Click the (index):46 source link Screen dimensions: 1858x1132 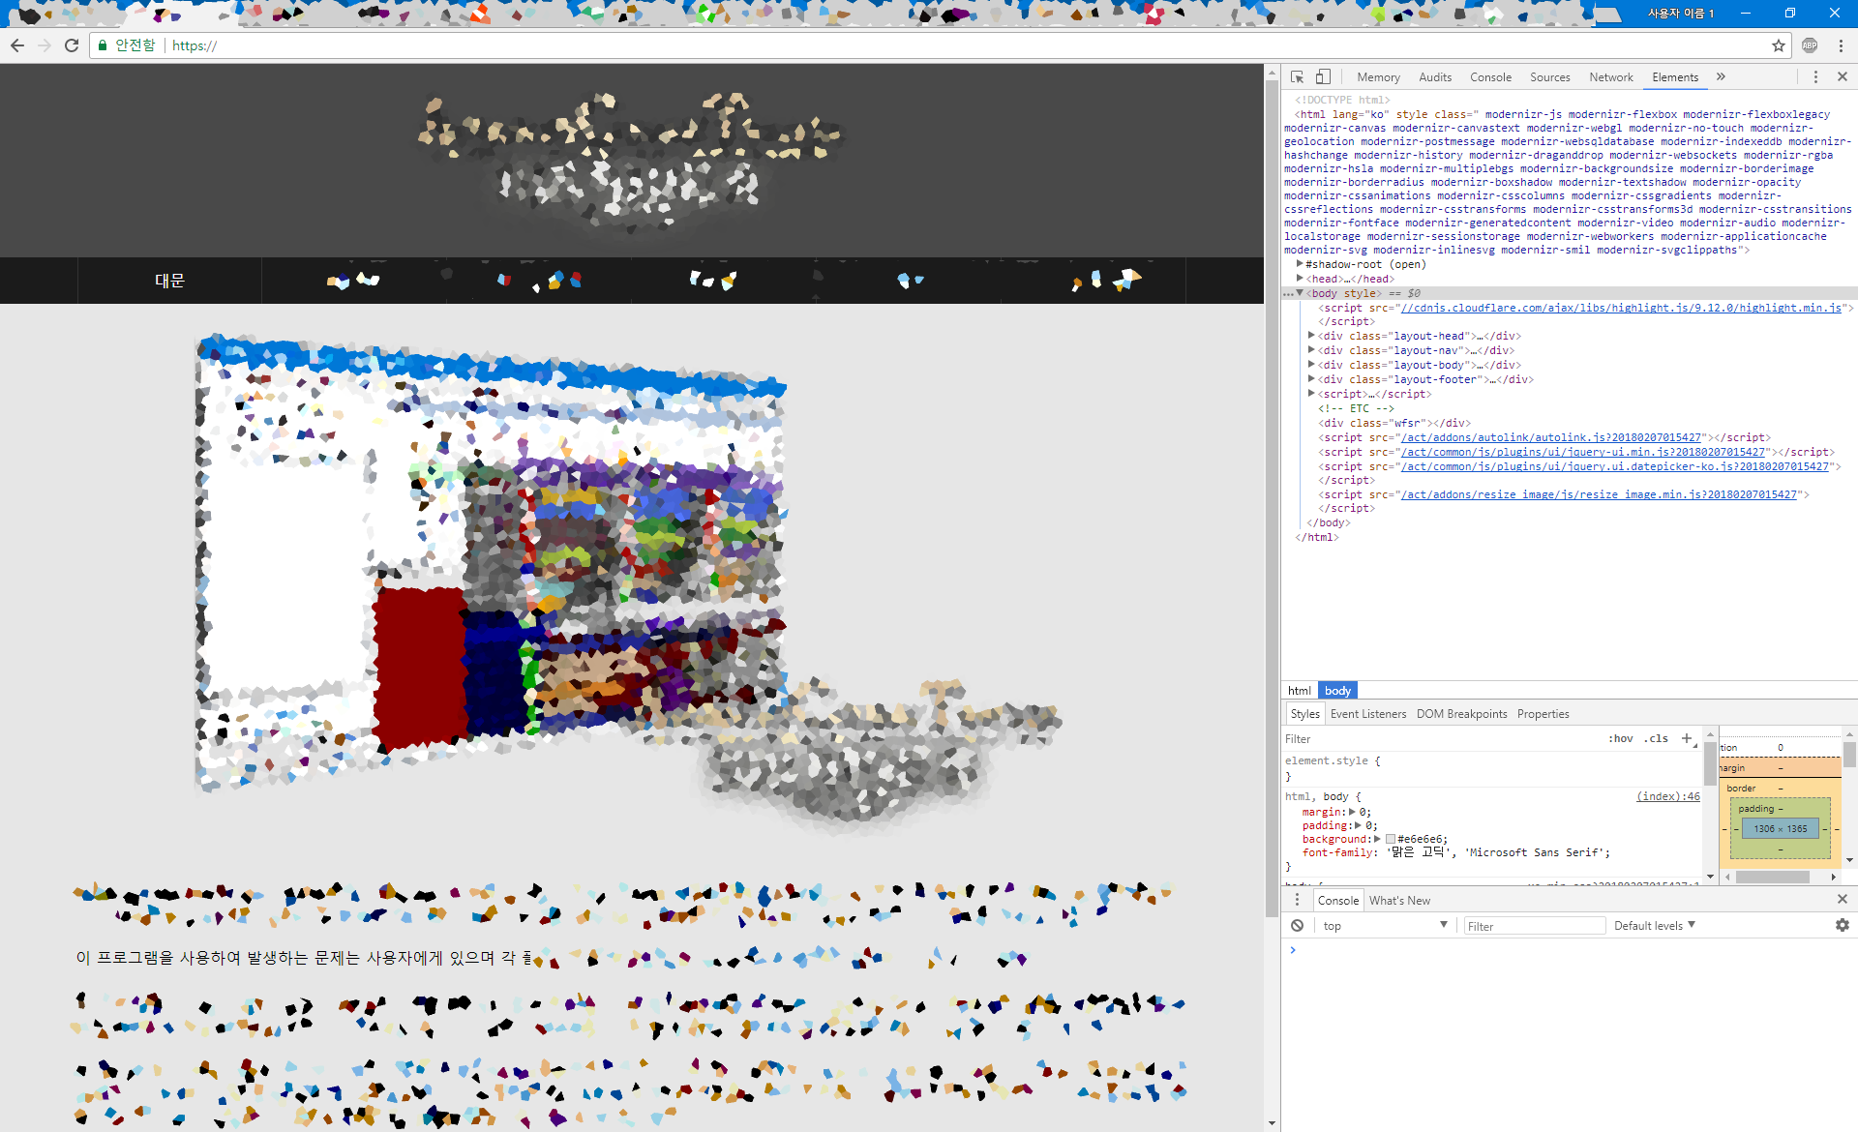[1667, 796]
